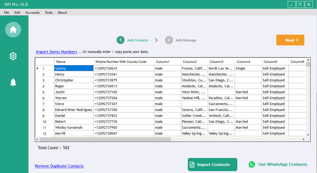Select the Wesley-Savannah name cell
This screenshot has width=317, height=173.
click(74, 128)
